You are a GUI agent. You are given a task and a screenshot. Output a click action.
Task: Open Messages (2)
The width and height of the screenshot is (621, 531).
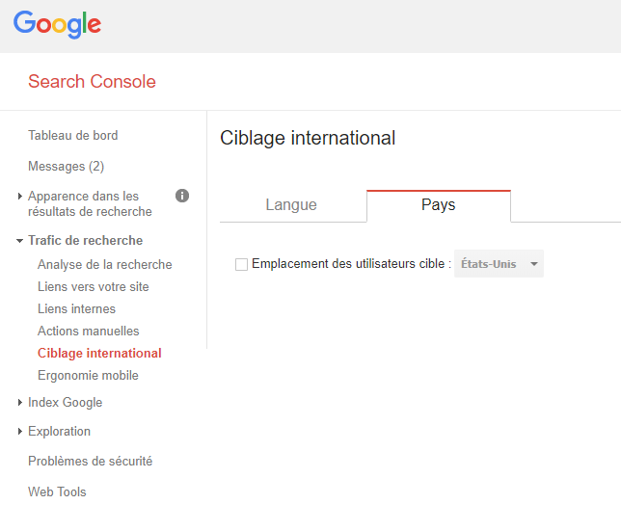66,167
